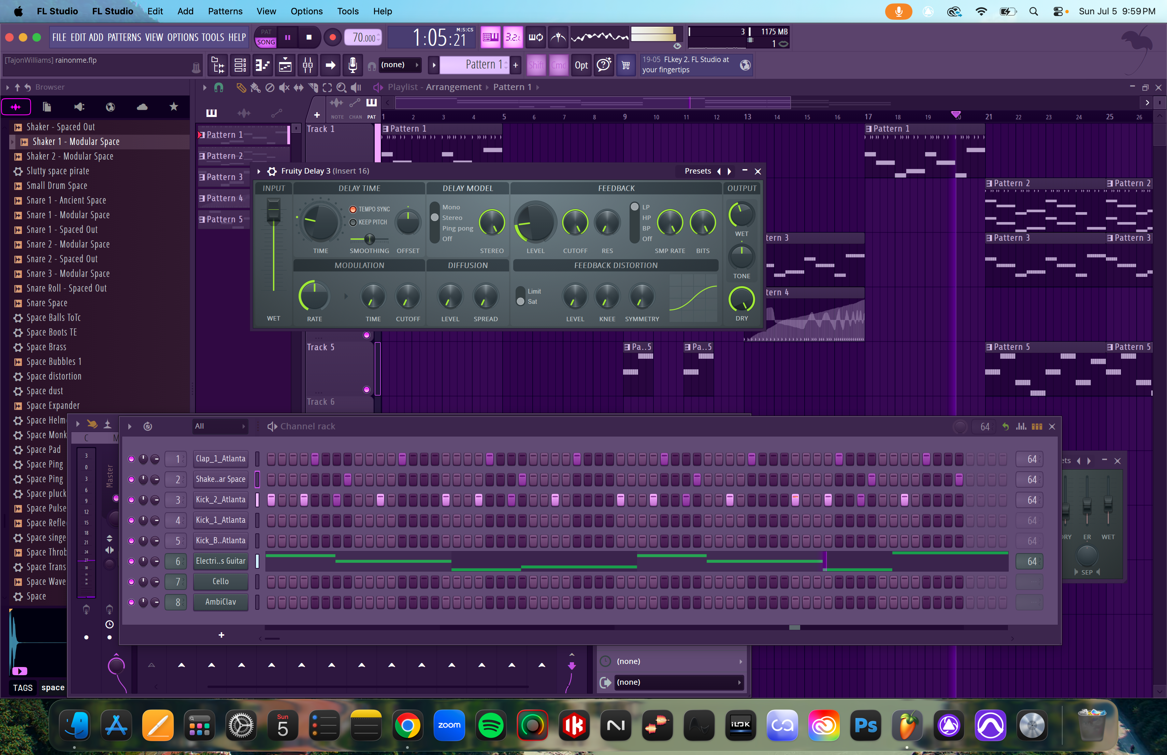Choose the Select tool in playlist

[x=327, y=87]
